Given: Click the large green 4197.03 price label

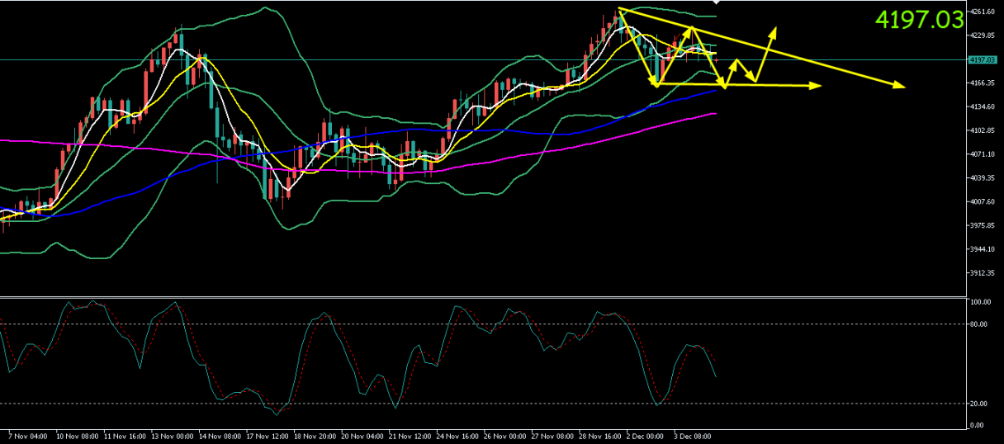Looking at the screenshot, I should pyautogui.click(x=919, y=21).
